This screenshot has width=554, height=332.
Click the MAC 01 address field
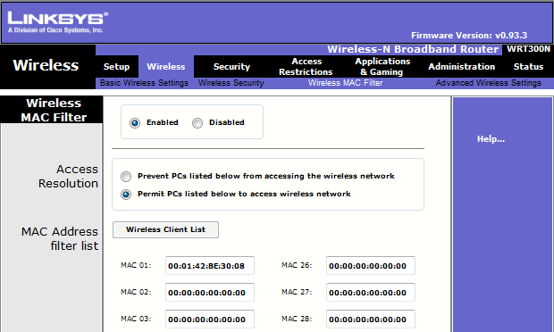[210, 266]
